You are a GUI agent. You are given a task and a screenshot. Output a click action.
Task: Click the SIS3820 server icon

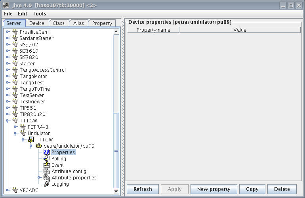pyautogui.click(x=15, y=57)
